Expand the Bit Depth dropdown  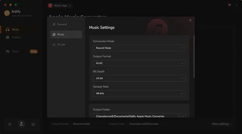coord(139,78)
